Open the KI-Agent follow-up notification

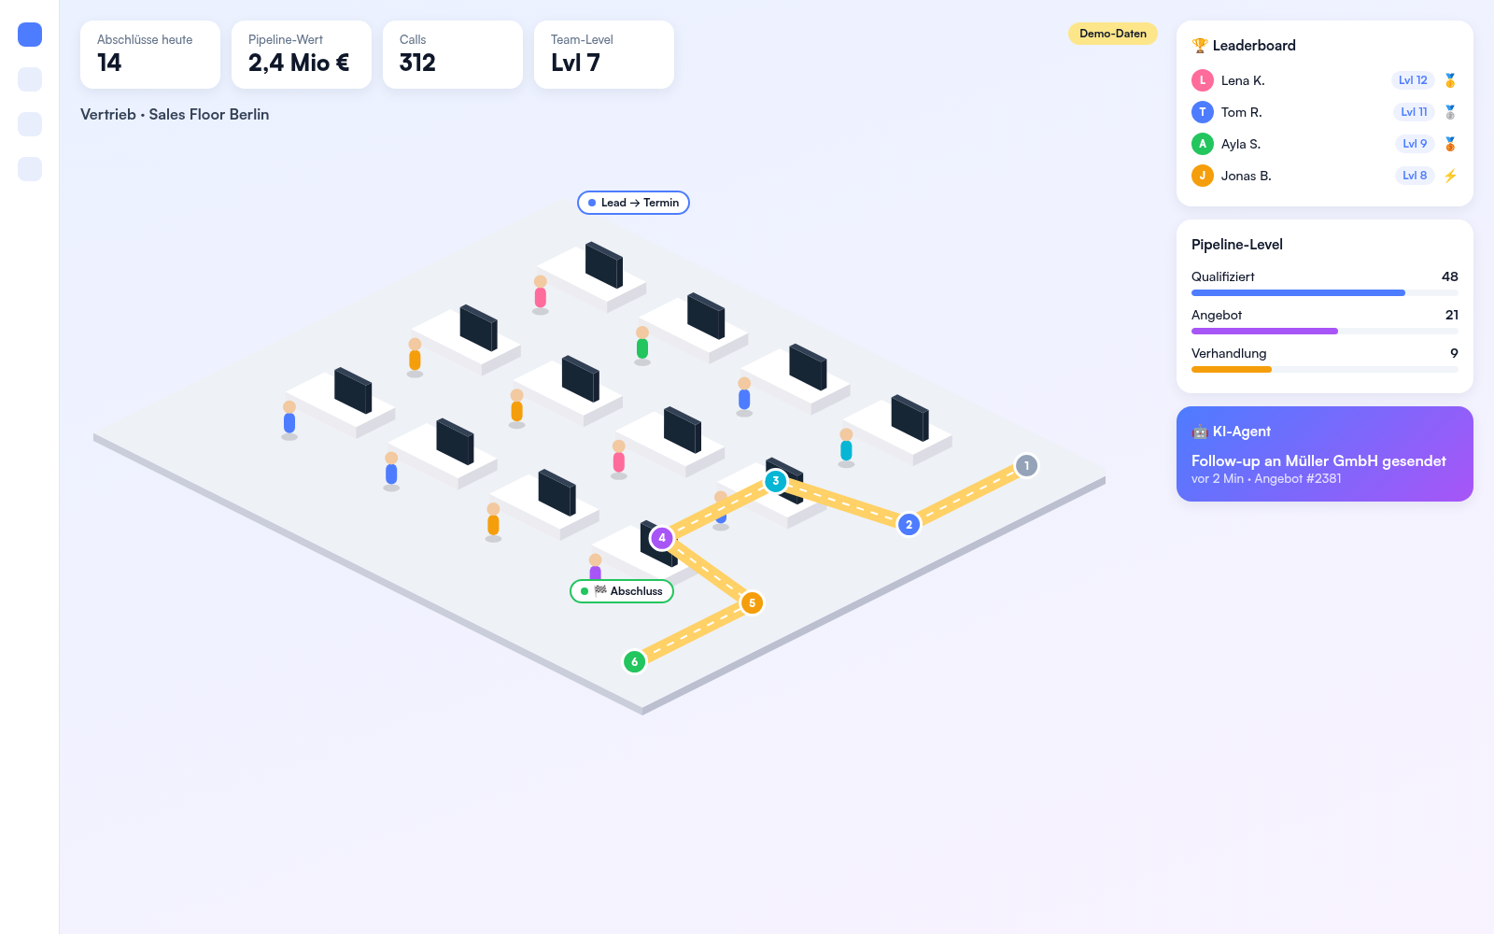[x=1325, y=454]
